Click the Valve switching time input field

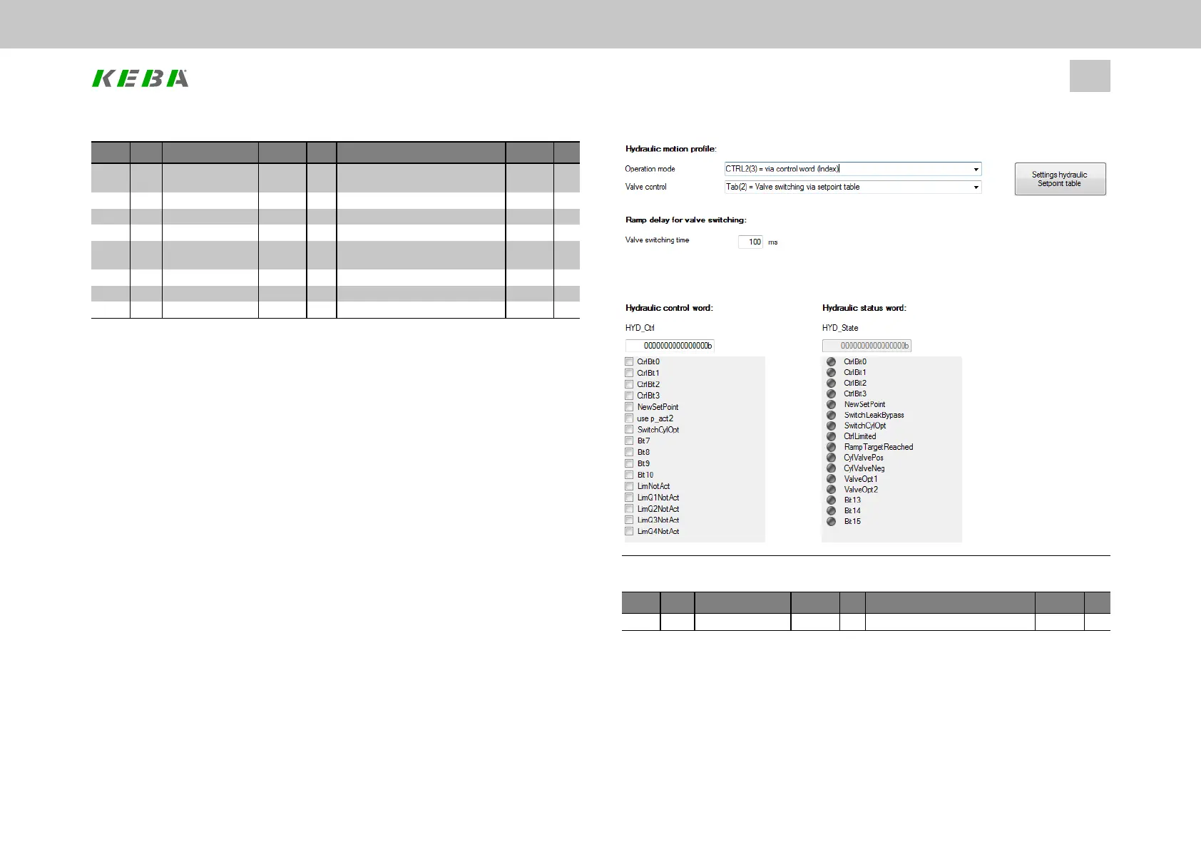(750, 242)
